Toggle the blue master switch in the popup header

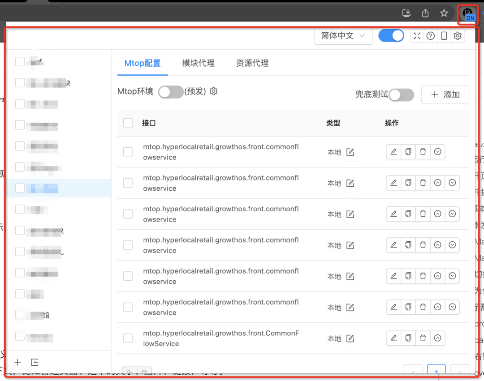click(391, 36)
